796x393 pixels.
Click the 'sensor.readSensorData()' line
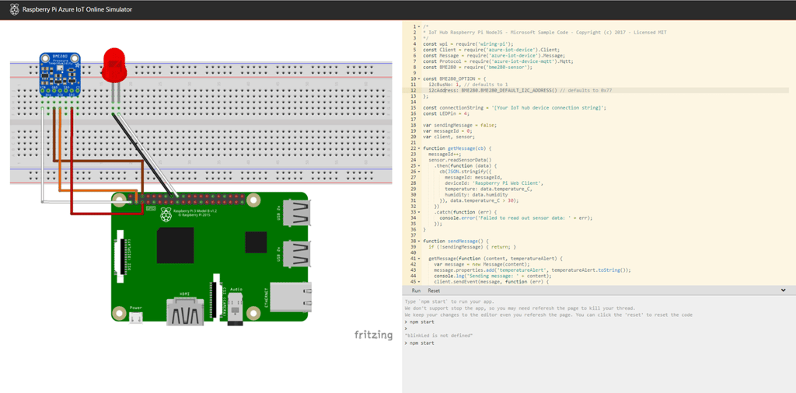click(x=460, y=160)
